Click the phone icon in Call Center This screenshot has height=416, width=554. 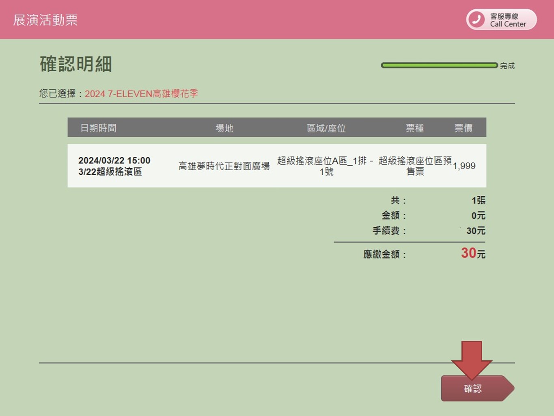click(477, 19)
